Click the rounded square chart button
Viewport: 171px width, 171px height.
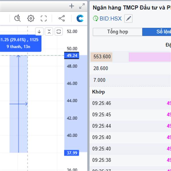pos(59,32)
